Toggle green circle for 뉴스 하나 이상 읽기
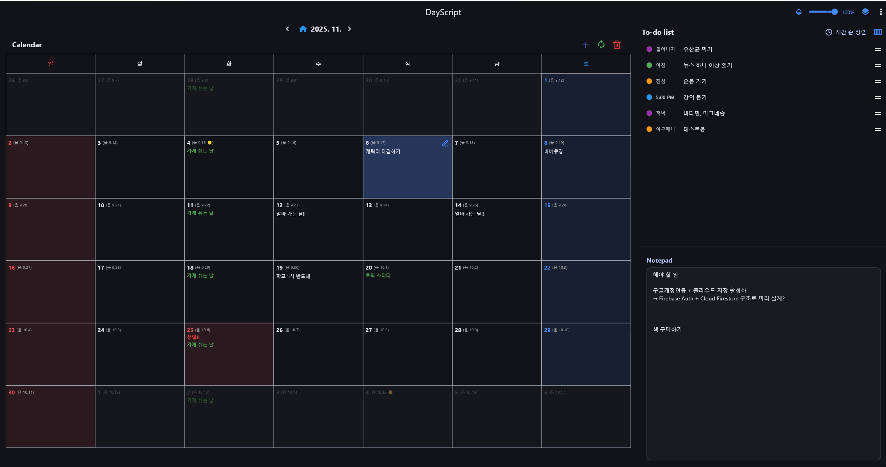Viewport: 886px width, 467px height. click(x=649, y=65)
